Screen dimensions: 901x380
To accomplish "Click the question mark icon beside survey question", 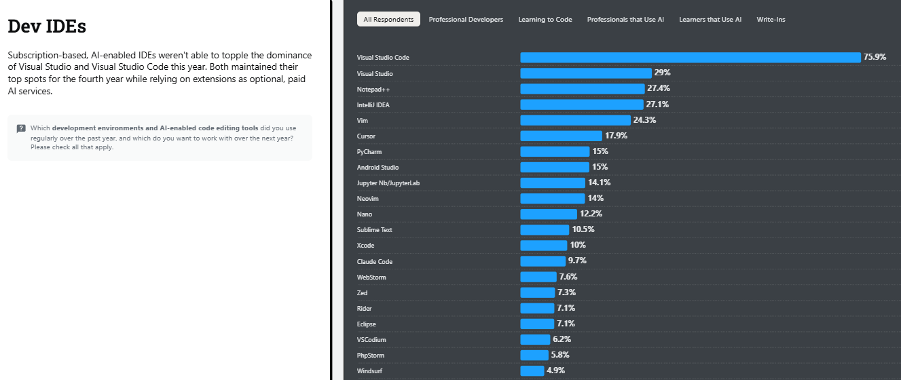I will point(21,128).
